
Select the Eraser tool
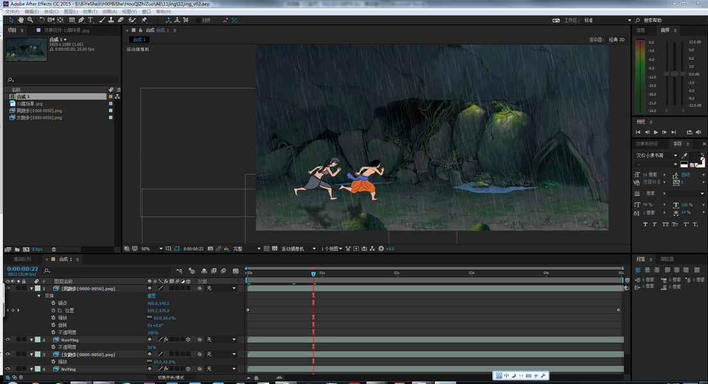pos(121,20)
